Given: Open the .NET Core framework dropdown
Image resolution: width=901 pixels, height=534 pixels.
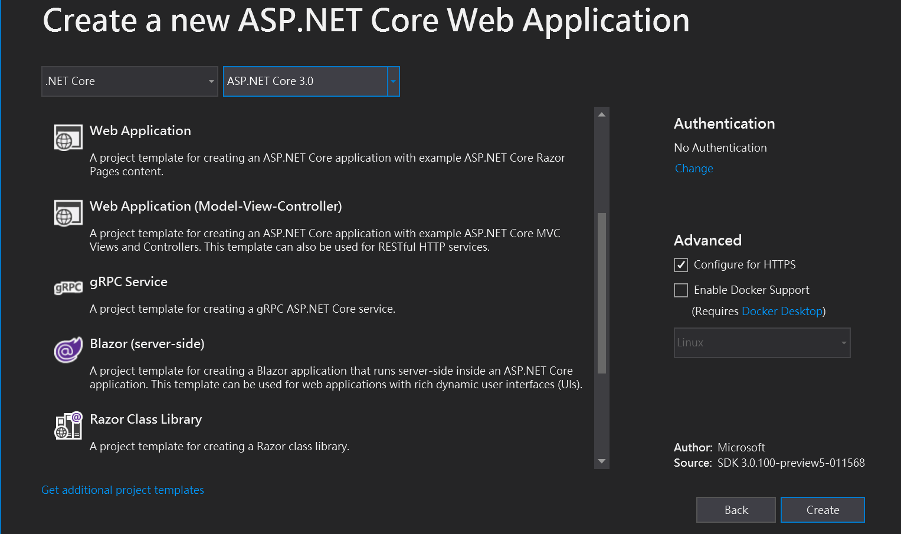Looking at the screenshot, I should click(130, 81).
